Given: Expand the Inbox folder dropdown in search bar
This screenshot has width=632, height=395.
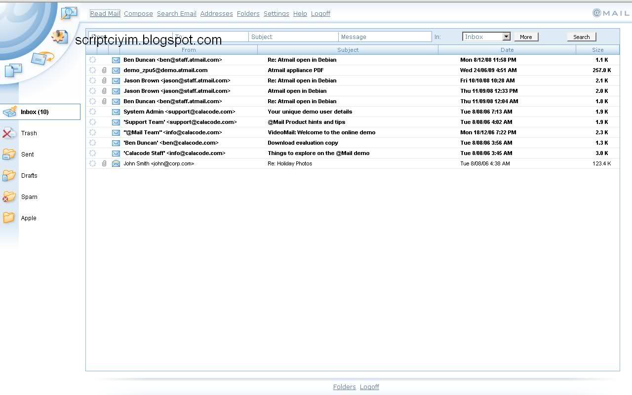Looking at the screenshot, I should pyautogui.click(x=506, y=37).
